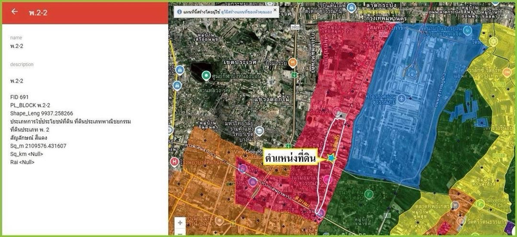Image resolution: width=517 pixels, height=237 pixels.
Task: Click the Silverlake Golf Club green marker
Action: click(480, 203)
